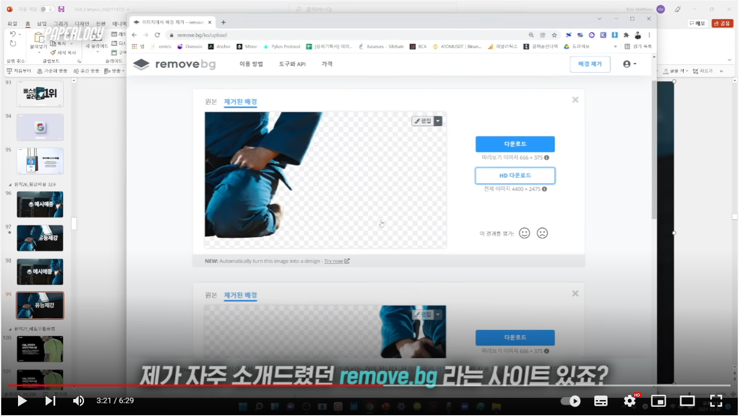Click the remove.bg logo
The image size is (739, 417).
[174, 64]
